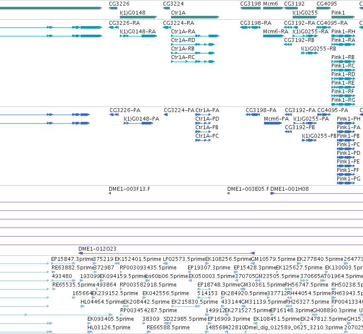Select the Ctr1A-RB transcript label

point(183,49)
